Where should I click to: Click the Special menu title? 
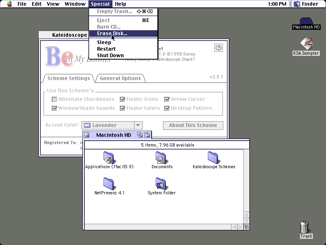click(x=100, y=4)
